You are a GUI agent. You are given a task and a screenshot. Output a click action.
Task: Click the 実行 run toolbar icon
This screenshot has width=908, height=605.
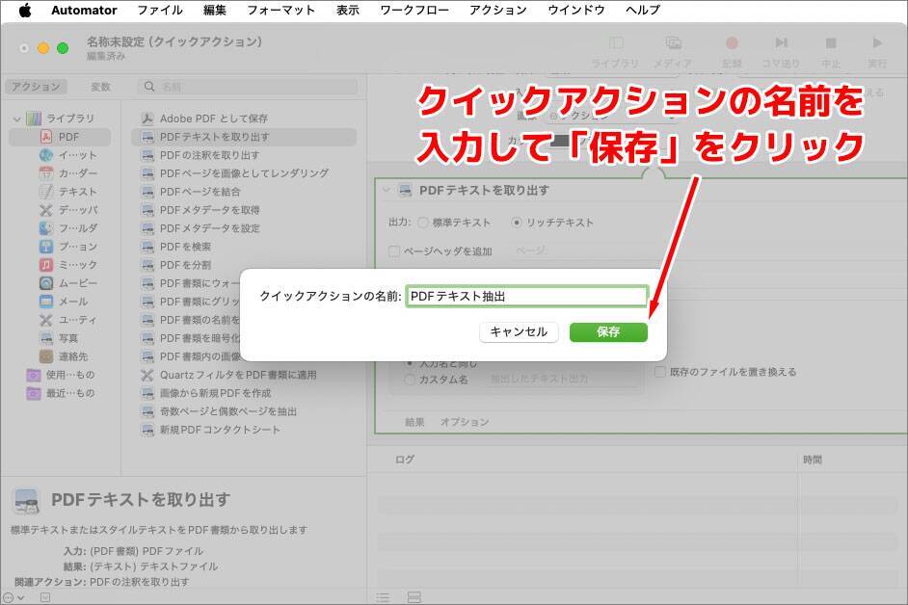[876, 43]
